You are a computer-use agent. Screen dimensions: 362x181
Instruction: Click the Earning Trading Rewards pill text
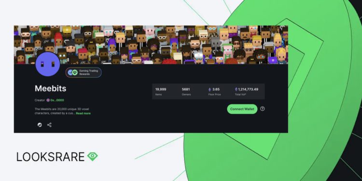point(89,72)
